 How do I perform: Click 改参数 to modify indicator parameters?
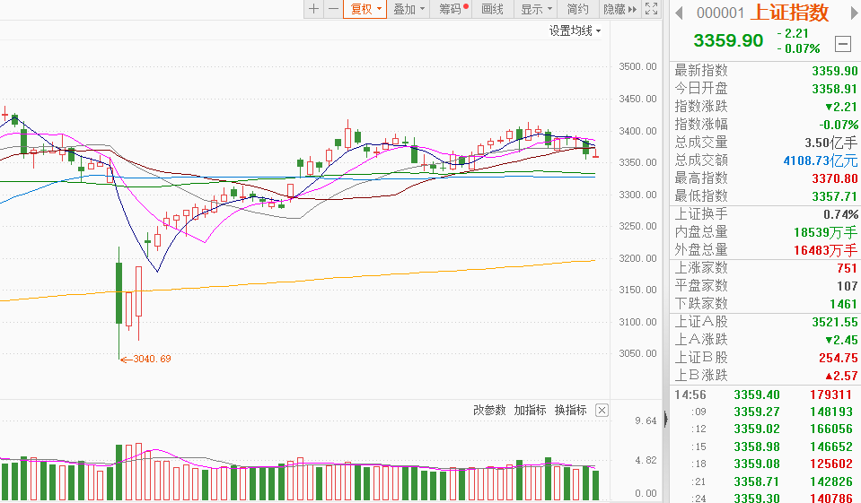[489, 411]
